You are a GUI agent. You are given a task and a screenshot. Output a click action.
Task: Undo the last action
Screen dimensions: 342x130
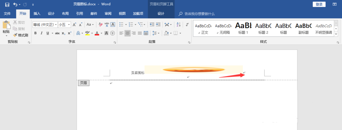[x=15, y=4]
